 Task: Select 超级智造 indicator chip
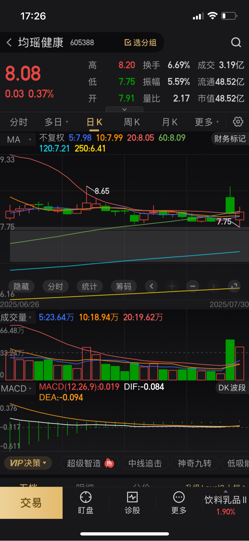(90, 463)
